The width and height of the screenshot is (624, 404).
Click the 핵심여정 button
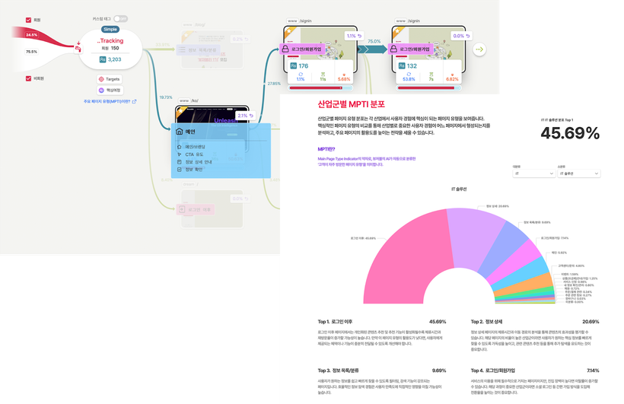tap(109, 90)
